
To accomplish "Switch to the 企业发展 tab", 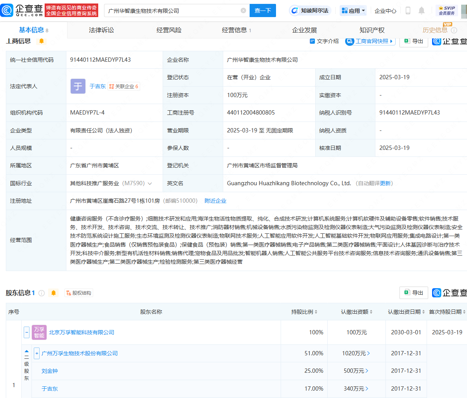I will pos(304,30).
